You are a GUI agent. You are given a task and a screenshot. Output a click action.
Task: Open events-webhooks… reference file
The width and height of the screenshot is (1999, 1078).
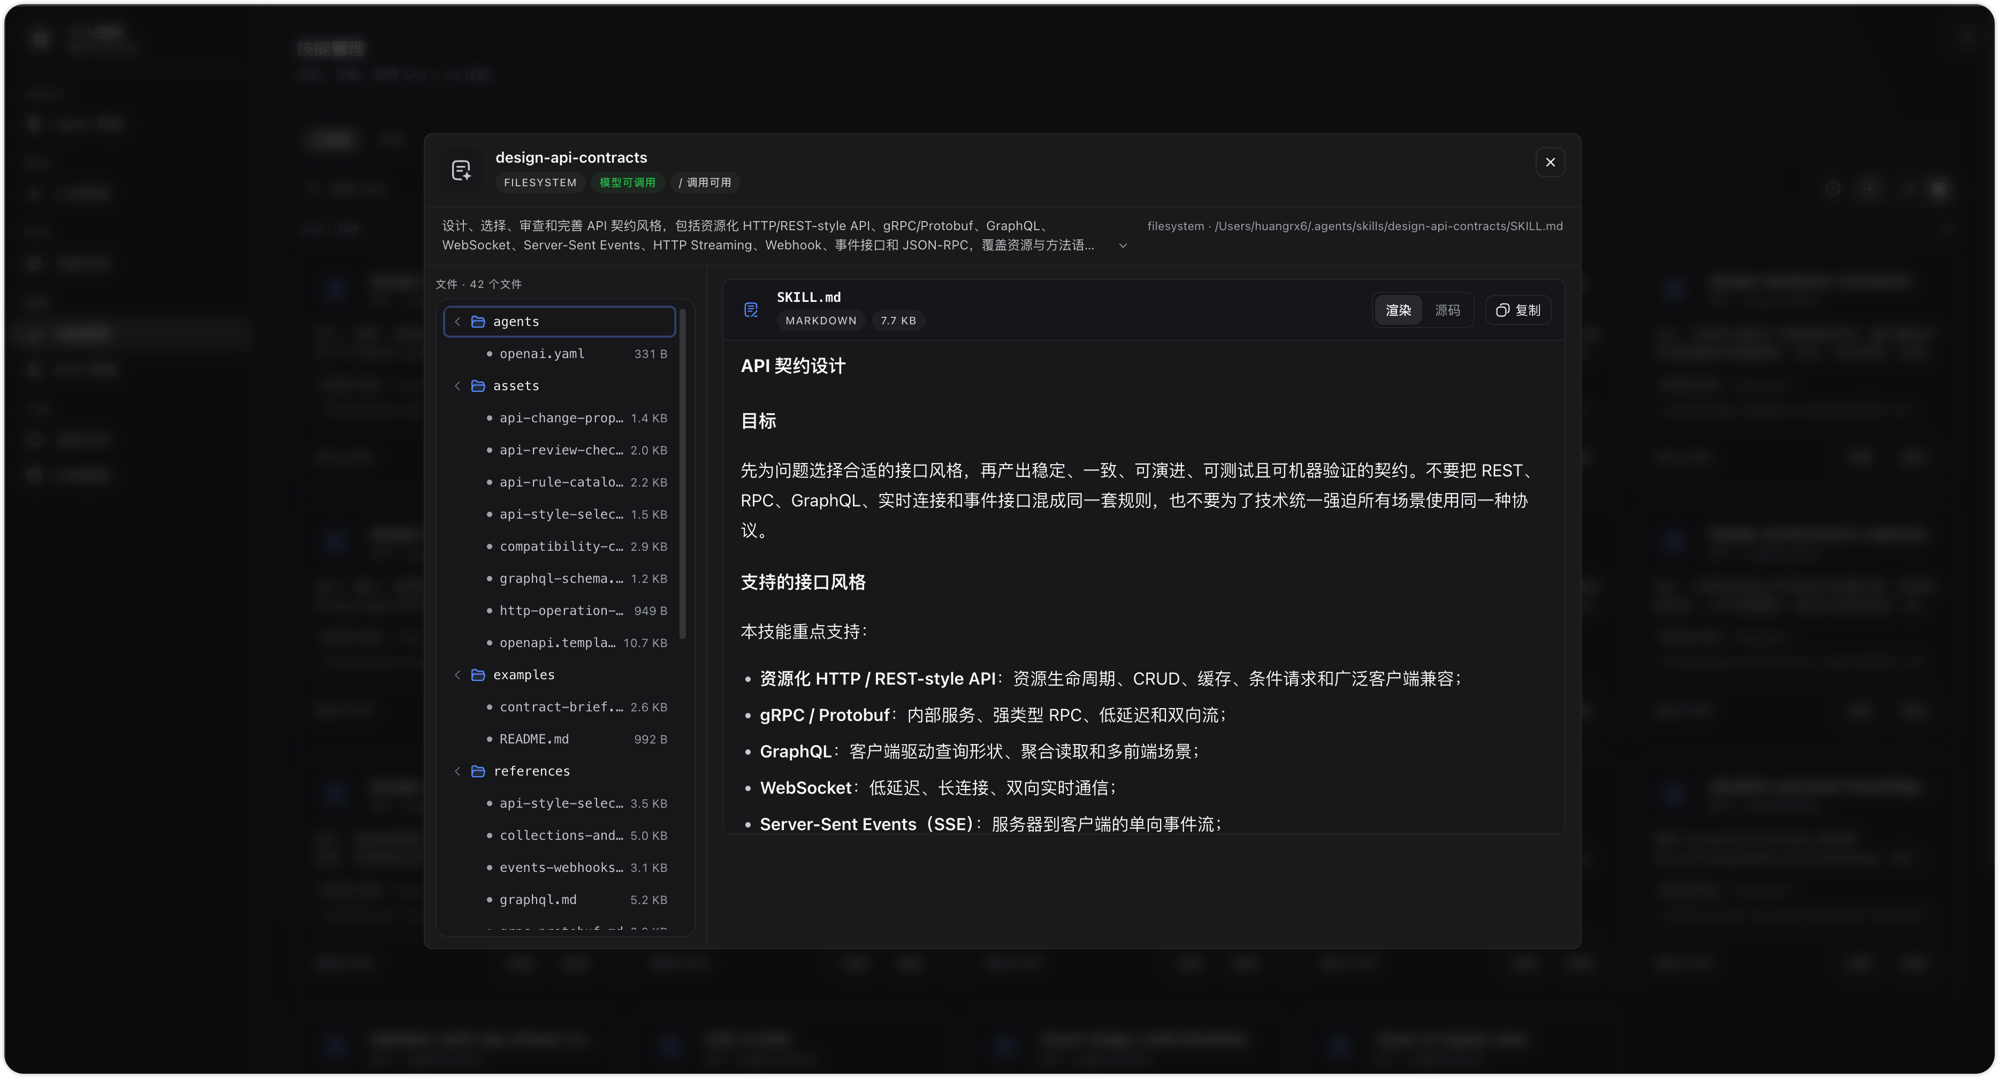click(x=560, y=868)
